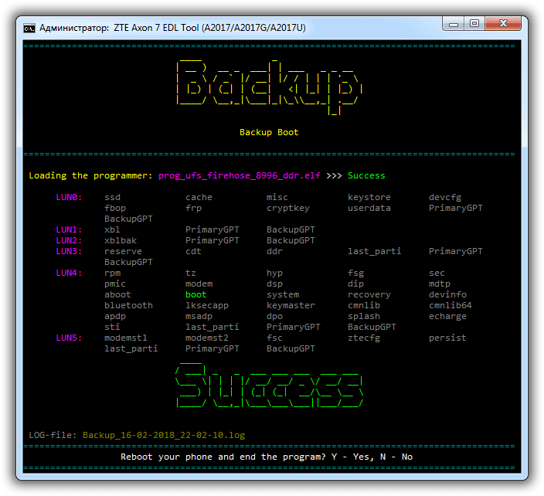This screenshot has width=544, height=496.
Task: Click the 'devinfo' partition name
Action: coord(448,294)
